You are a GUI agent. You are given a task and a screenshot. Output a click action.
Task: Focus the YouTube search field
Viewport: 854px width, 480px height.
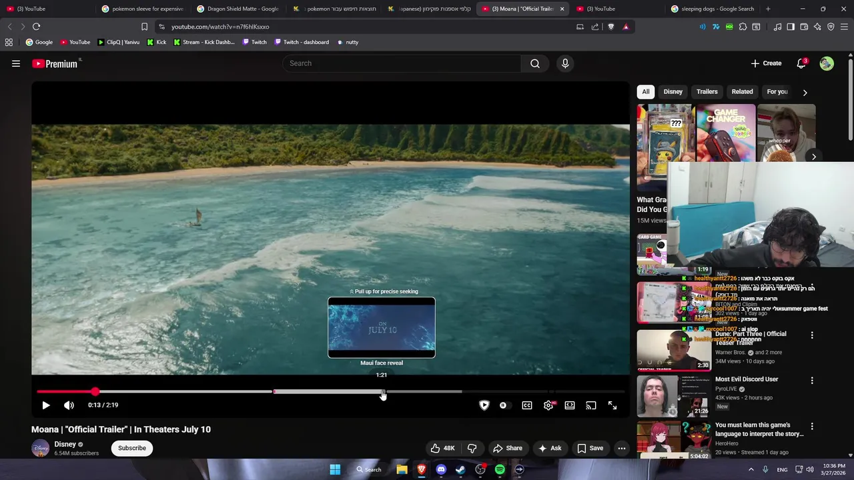coord(402,63)
